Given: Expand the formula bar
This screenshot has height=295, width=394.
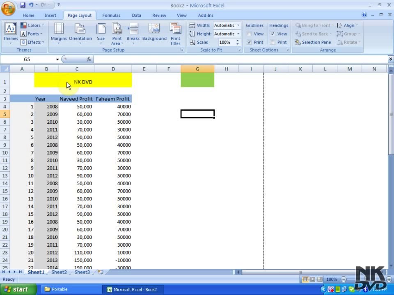Looking at the screenshot, I should point(391,59).
